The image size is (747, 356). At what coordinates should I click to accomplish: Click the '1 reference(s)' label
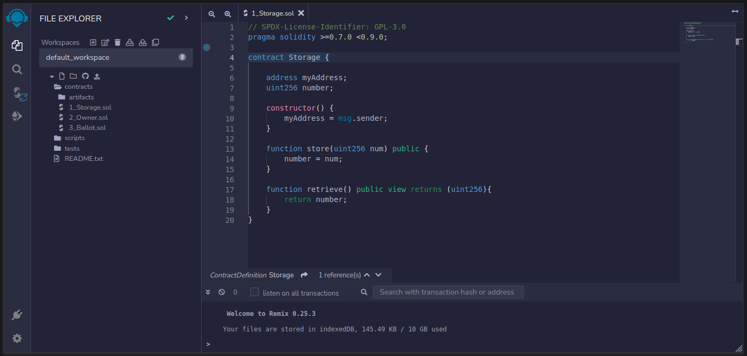pos(340,275)
